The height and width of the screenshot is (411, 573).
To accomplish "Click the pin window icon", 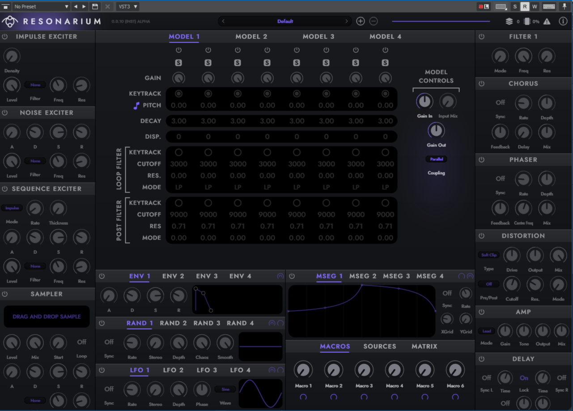I will coord(565,7).
